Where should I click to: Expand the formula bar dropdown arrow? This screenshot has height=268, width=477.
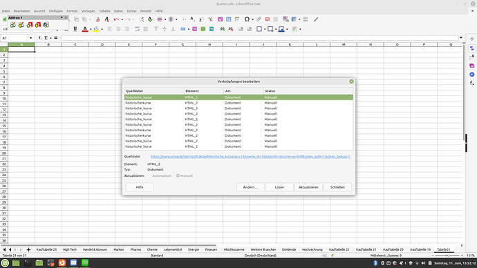tap(461, 38)
